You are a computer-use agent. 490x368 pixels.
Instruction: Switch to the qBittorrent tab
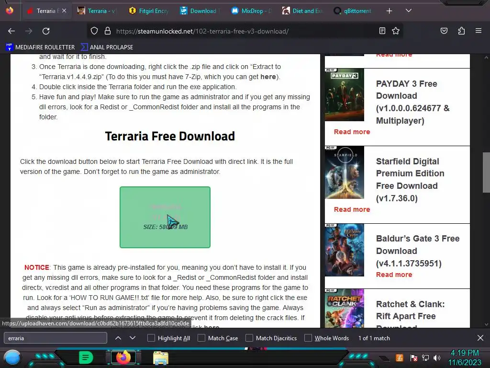354,11
